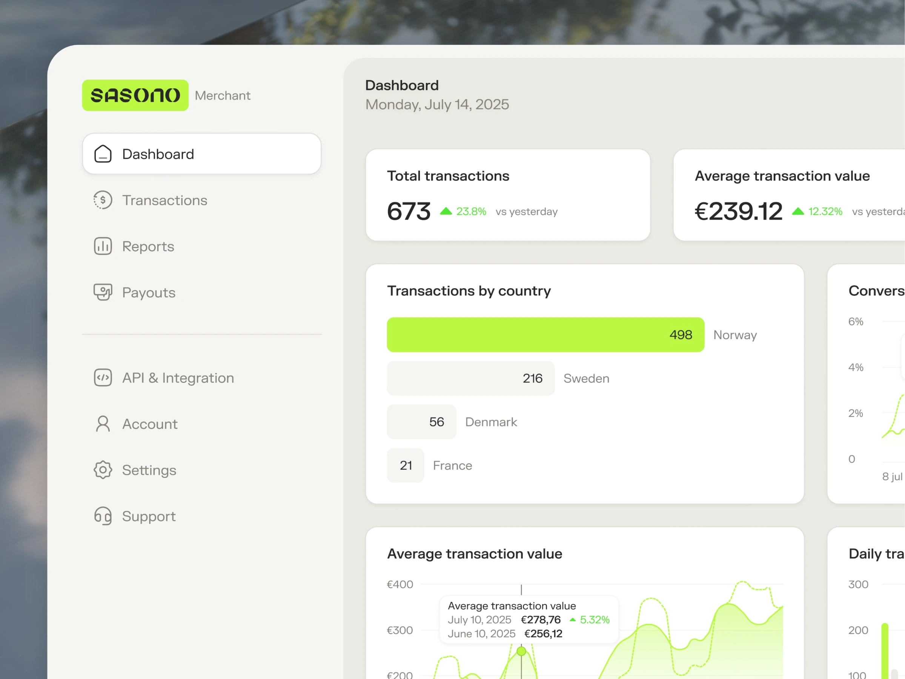Click the green data point on the chart

521,651
